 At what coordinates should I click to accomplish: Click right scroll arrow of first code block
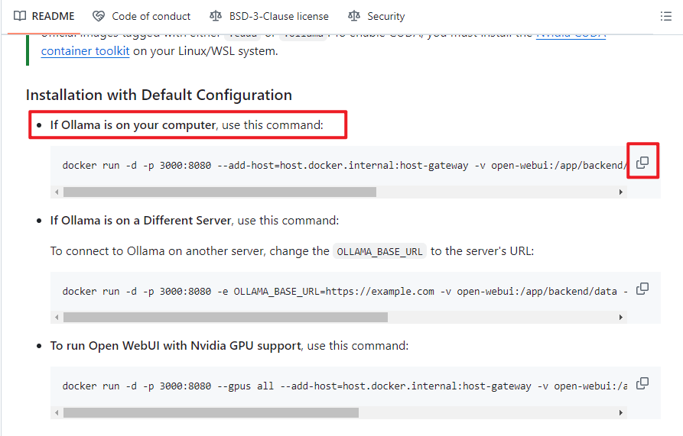click(x=621, y=192)
